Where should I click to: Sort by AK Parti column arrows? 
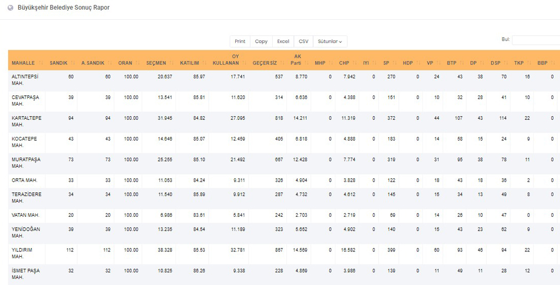307,63
